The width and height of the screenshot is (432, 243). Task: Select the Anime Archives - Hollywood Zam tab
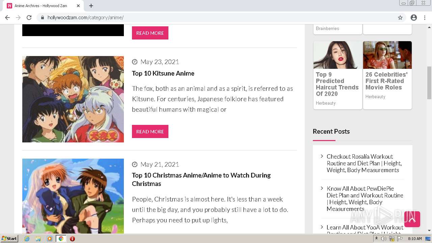pos(44,6)
